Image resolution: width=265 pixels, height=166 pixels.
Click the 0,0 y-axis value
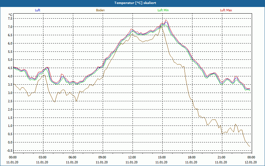[10, 142]
